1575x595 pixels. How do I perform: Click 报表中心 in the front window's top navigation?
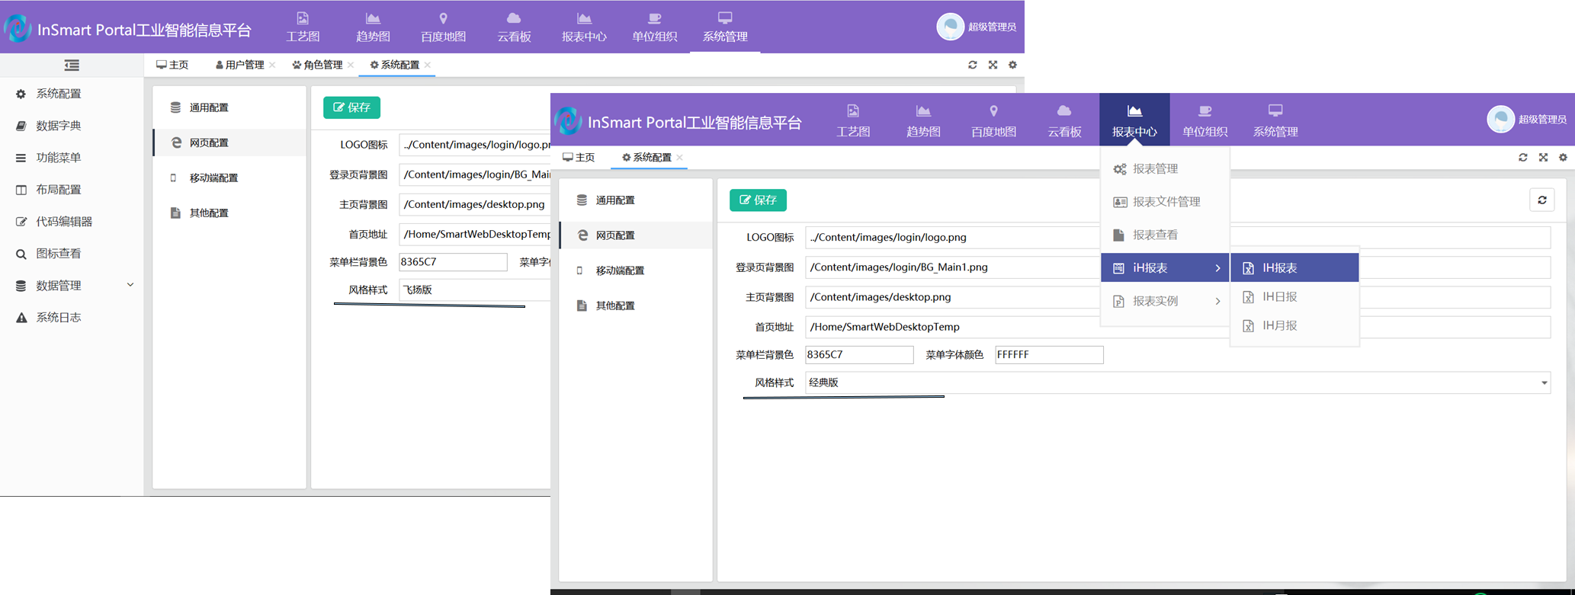click(x=1134, y=120)
